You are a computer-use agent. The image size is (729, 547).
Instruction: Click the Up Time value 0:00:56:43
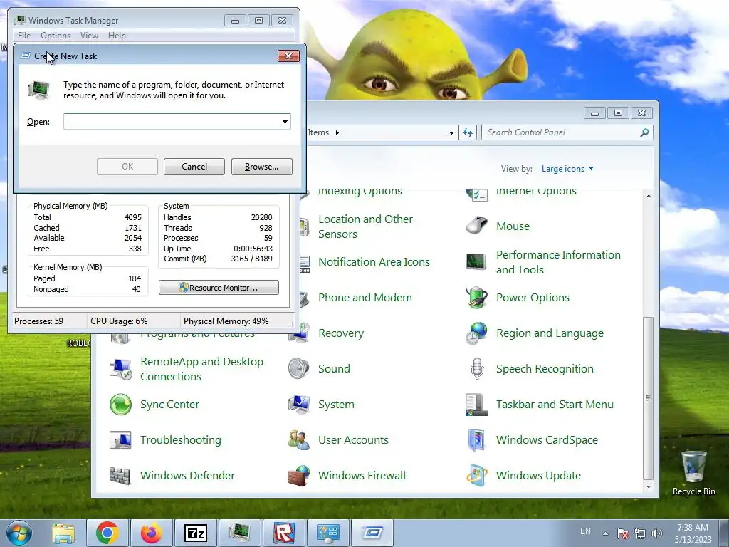(253, 249)
